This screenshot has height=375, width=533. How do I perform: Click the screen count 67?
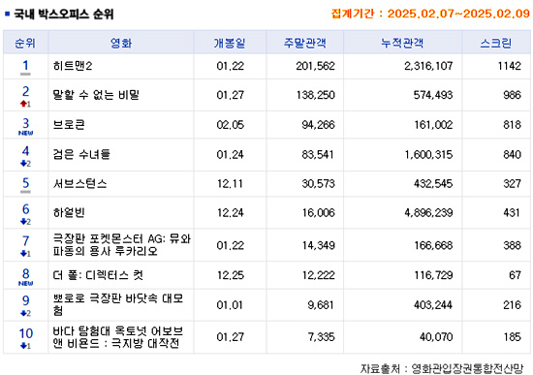point(515,275)
